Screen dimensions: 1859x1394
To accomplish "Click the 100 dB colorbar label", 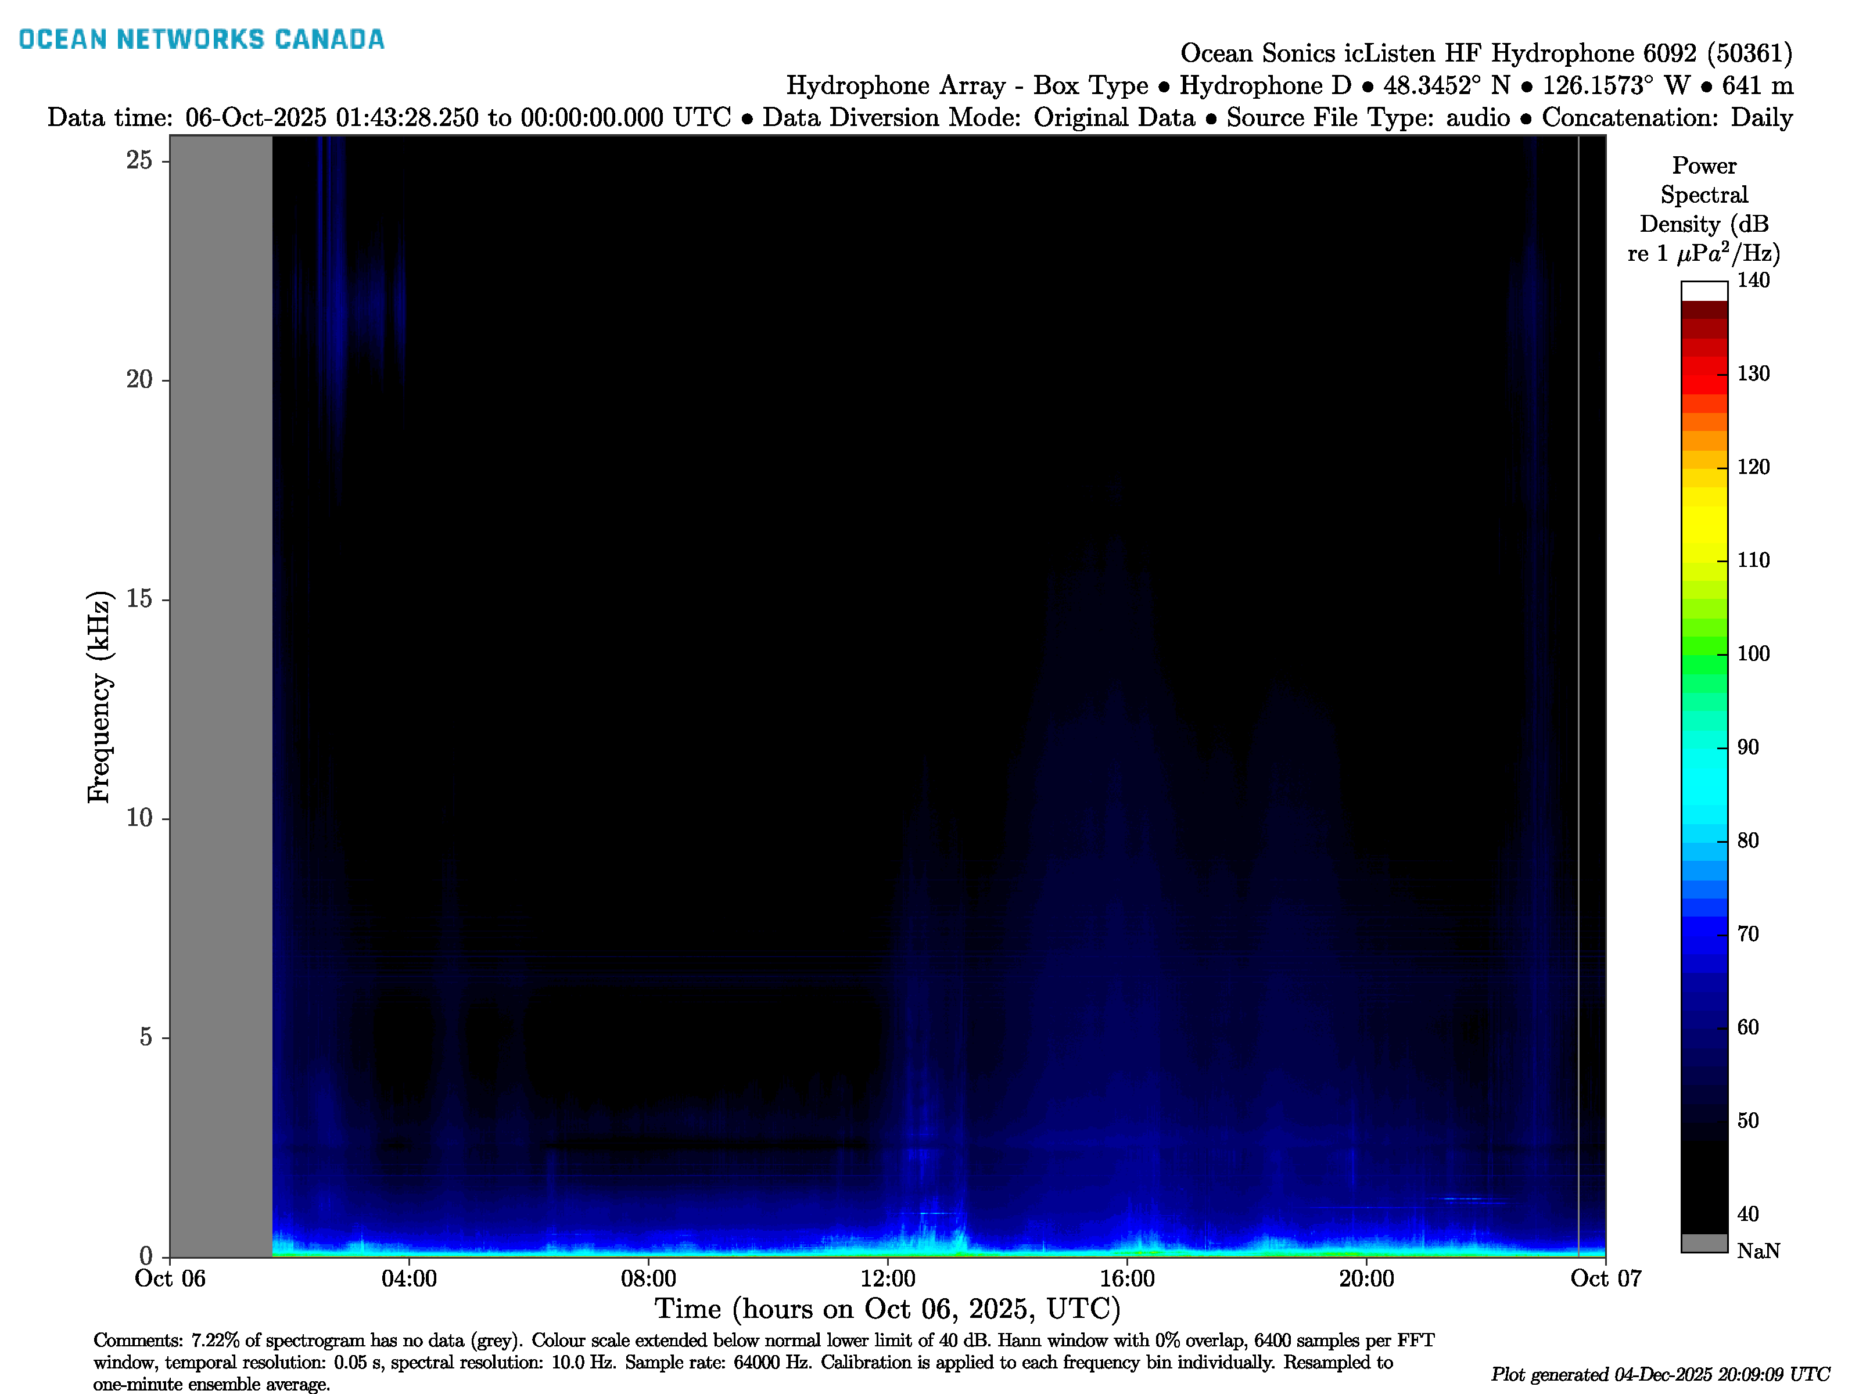I will tap(1753, 653).
